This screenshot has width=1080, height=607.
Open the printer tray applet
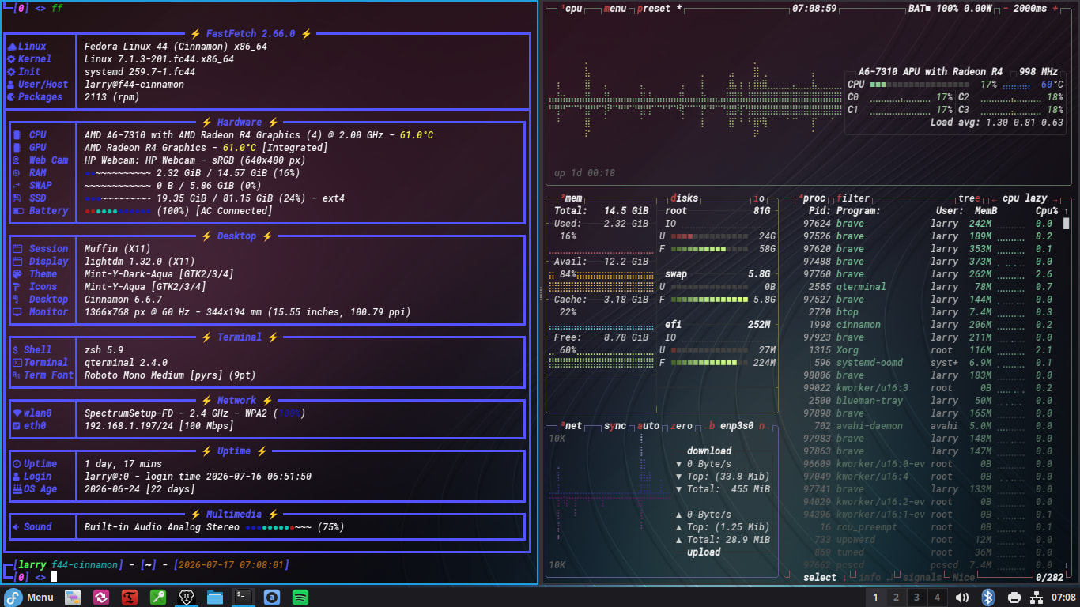tap(1014, 598)
